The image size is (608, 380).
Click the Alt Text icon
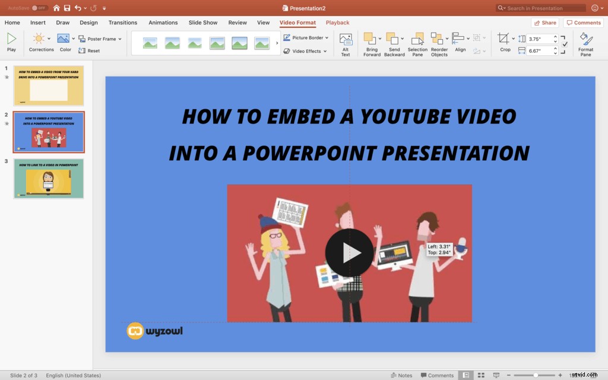345,43
